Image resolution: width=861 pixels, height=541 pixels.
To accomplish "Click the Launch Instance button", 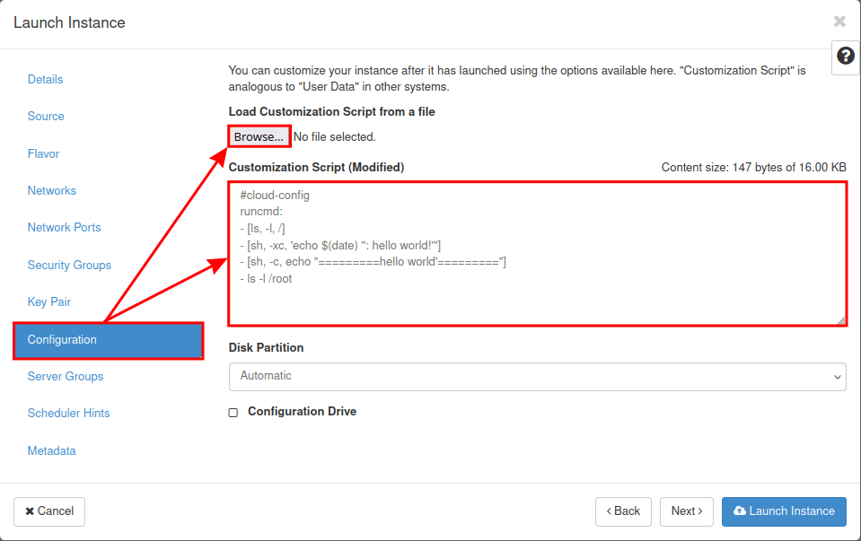I will click(x=783, y=511).
